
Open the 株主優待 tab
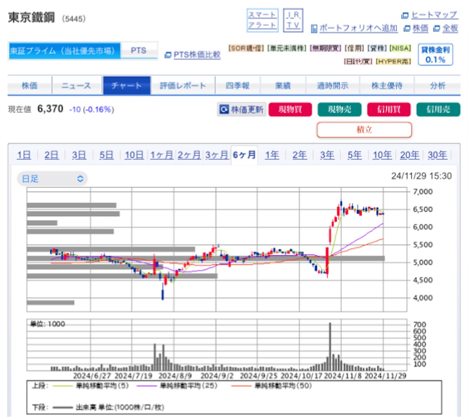coord(387,85)
